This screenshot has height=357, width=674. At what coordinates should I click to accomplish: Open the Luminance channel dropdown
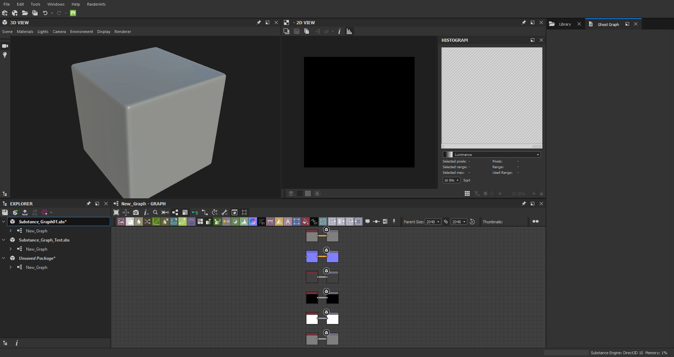pos(491,154)
